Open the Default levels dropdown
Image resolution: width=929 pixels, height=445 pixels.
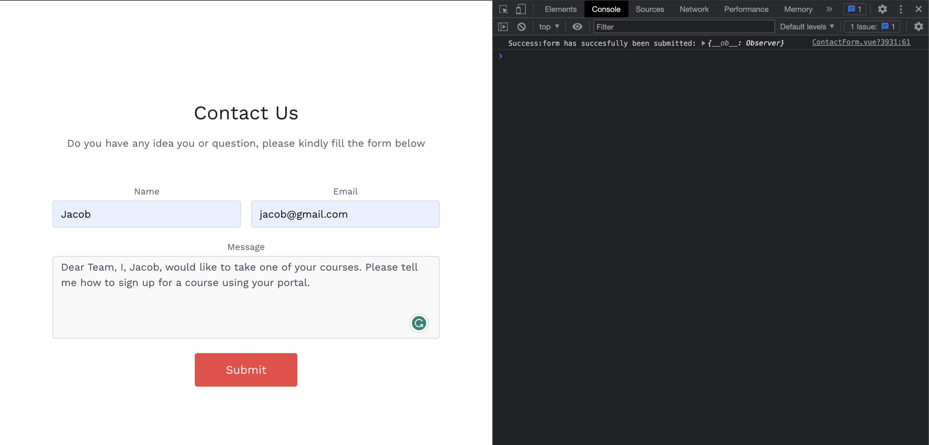[x=807, y=26]
